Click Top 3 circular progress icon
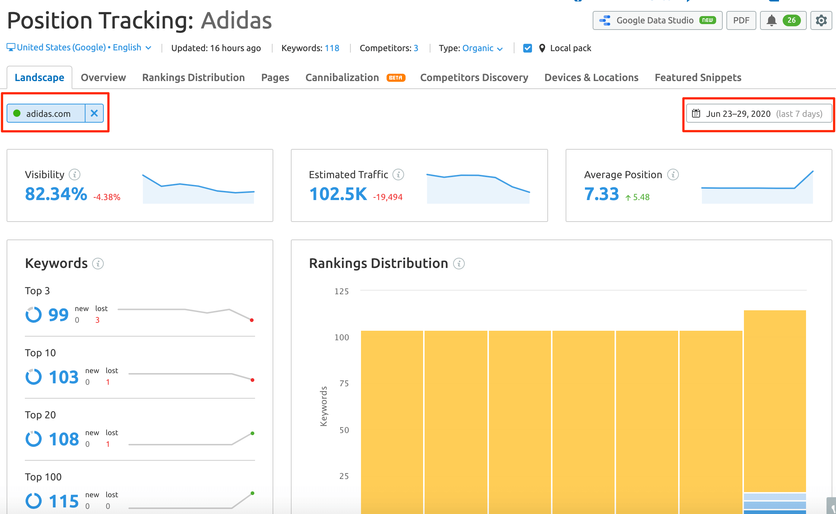The height and width of the screenshot is (514, 836). point(33,315)
